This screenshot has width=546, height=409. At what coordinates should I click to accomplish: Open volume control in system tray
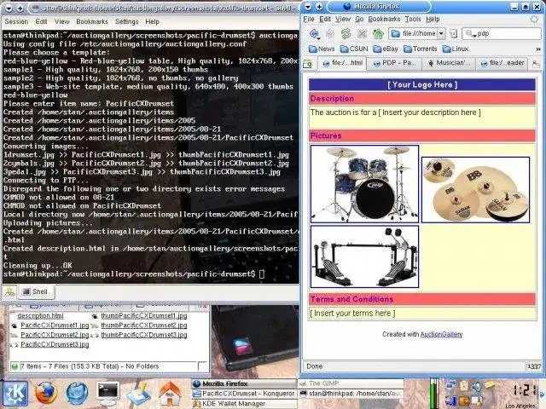[x=477, y=385]
